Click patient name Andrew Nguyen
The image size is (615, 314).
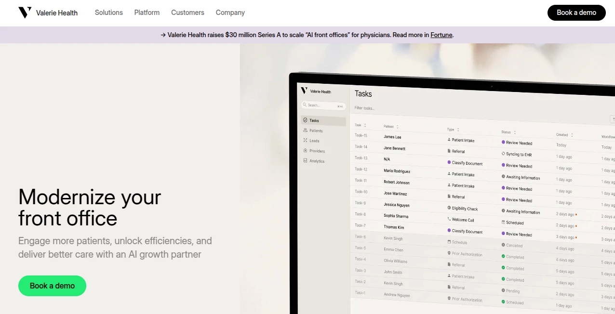click(397, 295)
